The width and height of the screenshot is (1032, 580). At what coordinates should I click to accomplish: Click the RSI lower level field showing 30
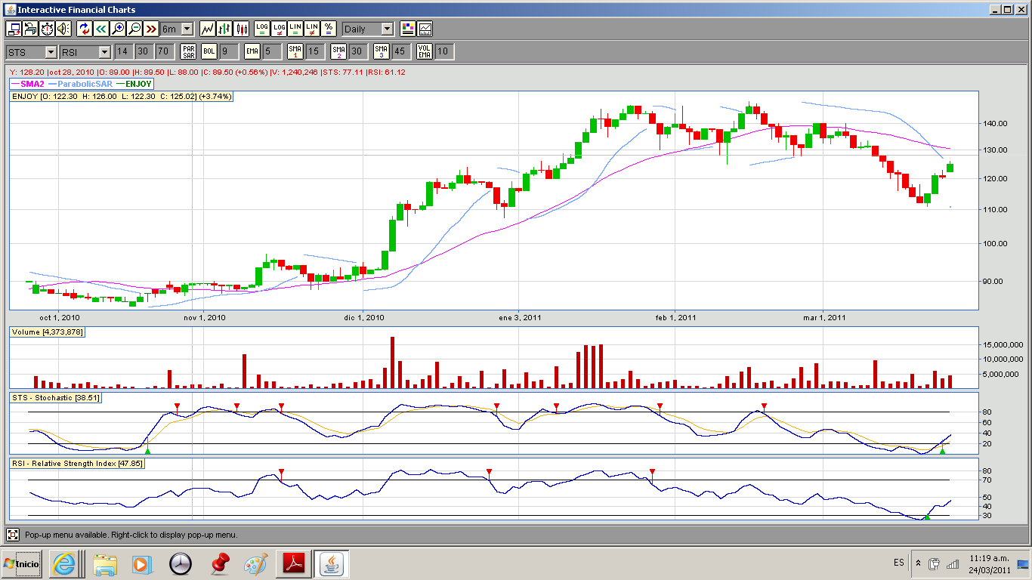[143, 51]
